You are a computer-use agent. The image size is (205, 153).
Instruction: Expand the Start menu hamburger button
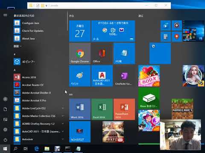tap(5, 15)
